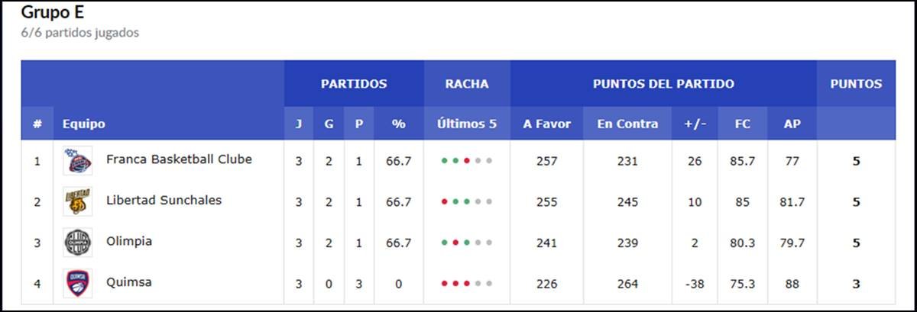Click Quimsa's last-five streak dots
The image size is (917, 312).
pyautogui.click(x=467, y=284)
